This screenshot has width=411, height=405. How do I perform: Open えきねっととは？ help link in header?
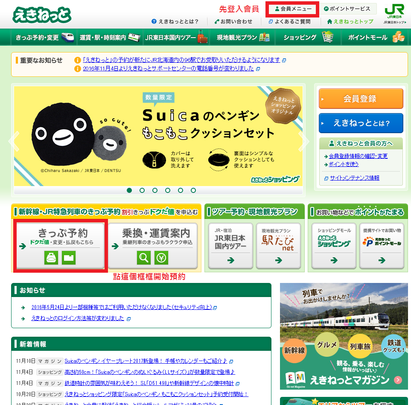click(175, 21)
